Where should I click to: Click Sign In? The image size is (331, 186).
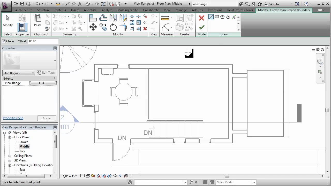point(274,4)
